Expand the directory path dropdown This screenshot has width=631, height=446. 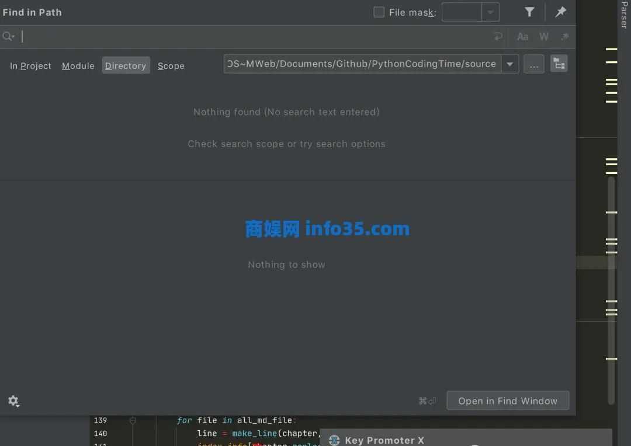click(x=510, y=64)
